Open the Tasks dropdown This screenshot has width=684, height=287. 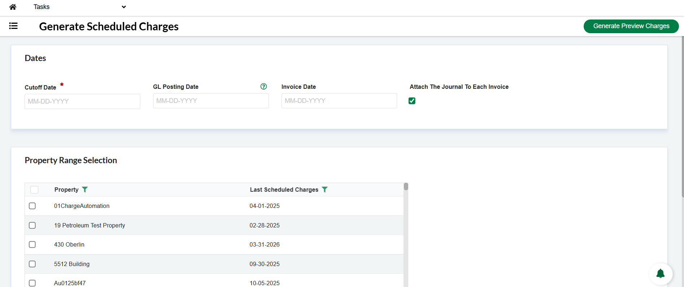[79, 7]
